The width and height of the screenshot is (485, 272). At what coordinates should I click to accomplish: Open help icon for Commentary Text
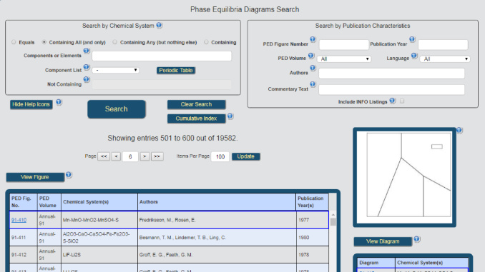click(x=313, y=84)
